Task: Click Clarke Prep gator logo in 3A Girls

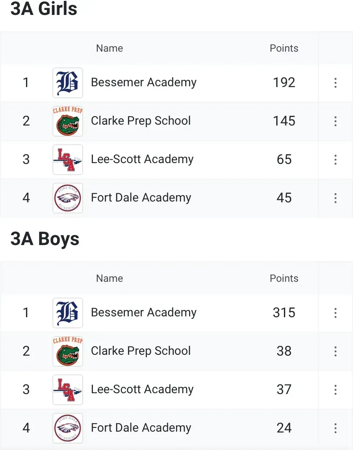Action: point(68,121)
